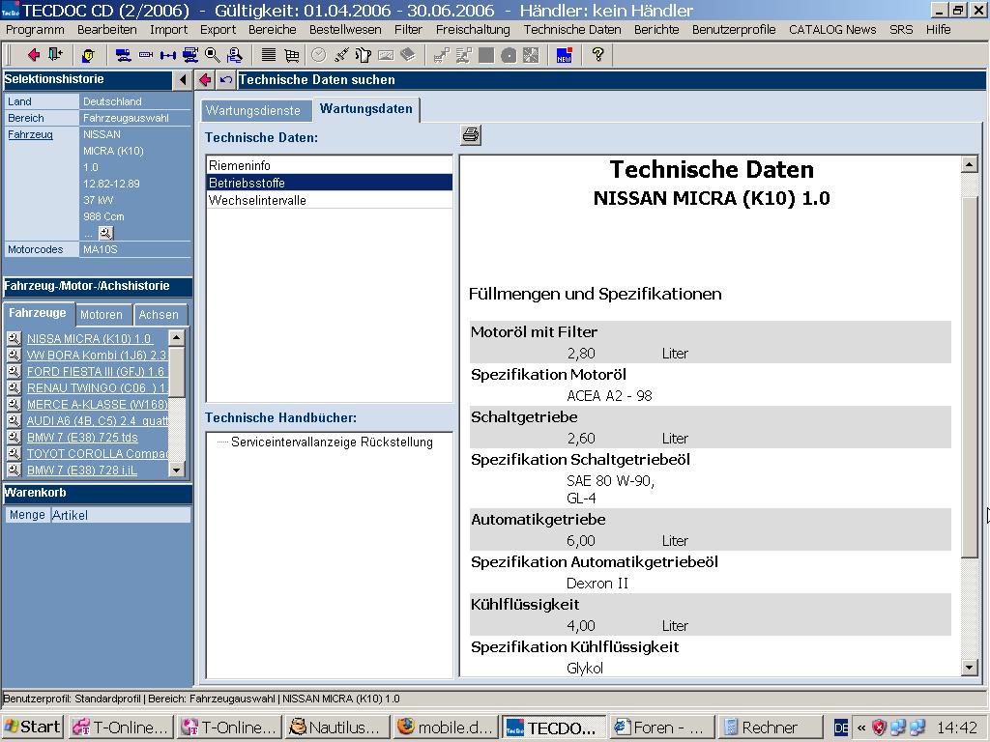Click the BMW 7 (E38) 725 tds link
Viewport: 990px width, 742px height.
(x=82, y=438)
